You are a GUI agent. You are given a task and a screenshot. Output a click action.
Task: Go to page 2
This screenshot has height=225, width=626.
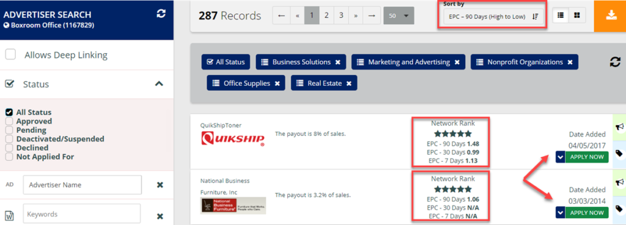point(326,15)
